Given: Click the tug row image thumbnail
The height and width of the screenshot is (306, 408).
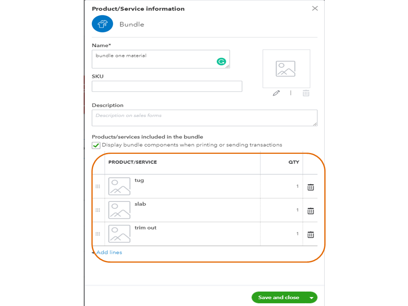Looking at the screenshot, I should 119,187.
